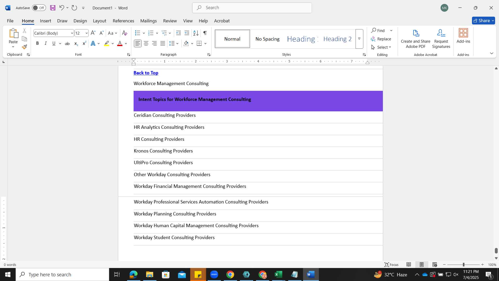The image size is (499, 281).
Task: Click the Save icon in title bar
Action: [53, 8]
